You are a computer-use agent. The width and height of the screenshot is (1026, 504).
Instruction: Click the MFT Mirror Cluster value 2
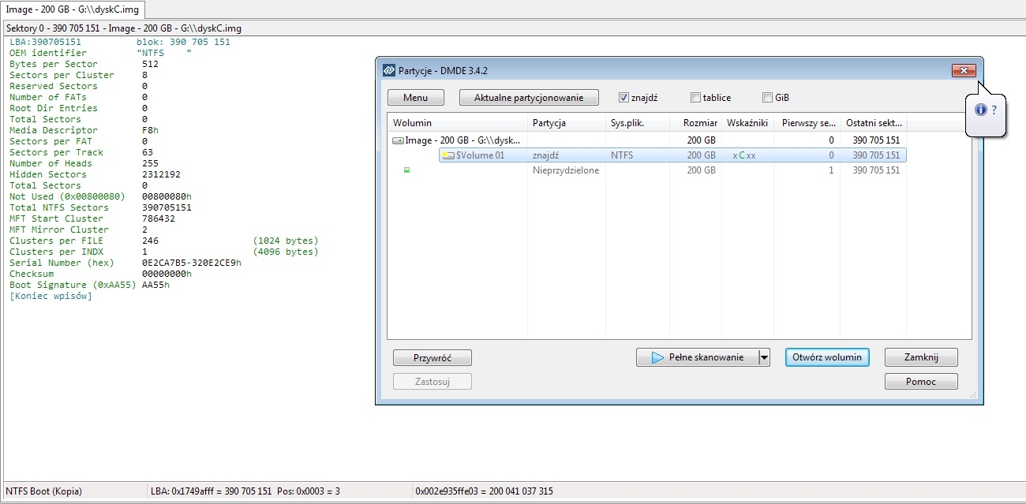tap(144, 230)
